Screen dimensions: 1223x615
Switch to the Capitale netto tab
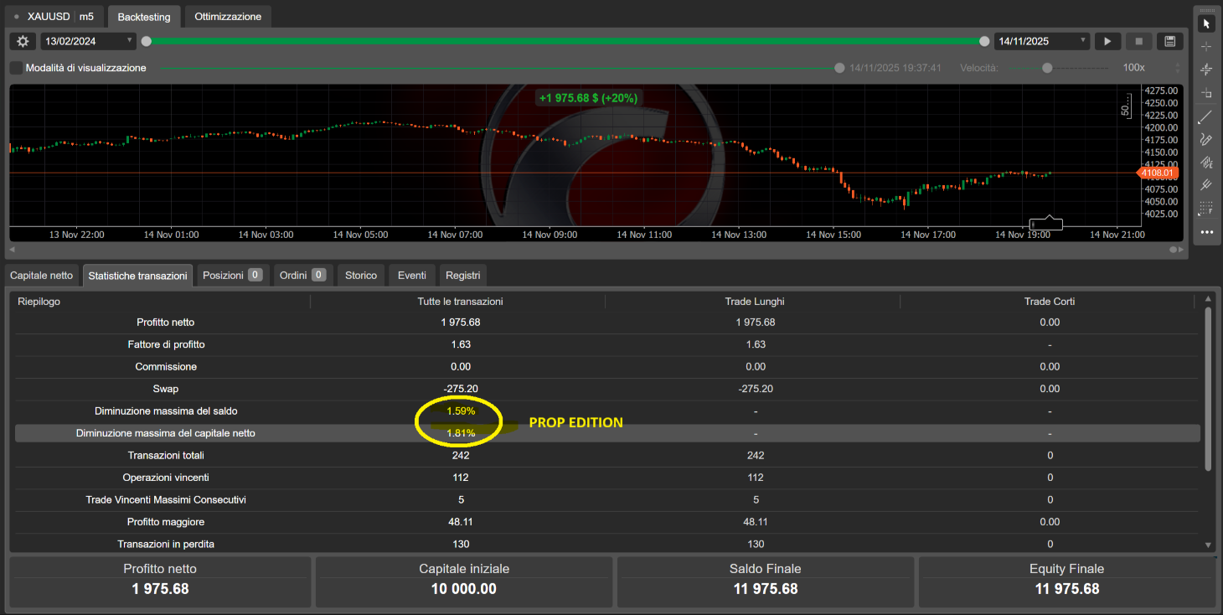(42, 276)
